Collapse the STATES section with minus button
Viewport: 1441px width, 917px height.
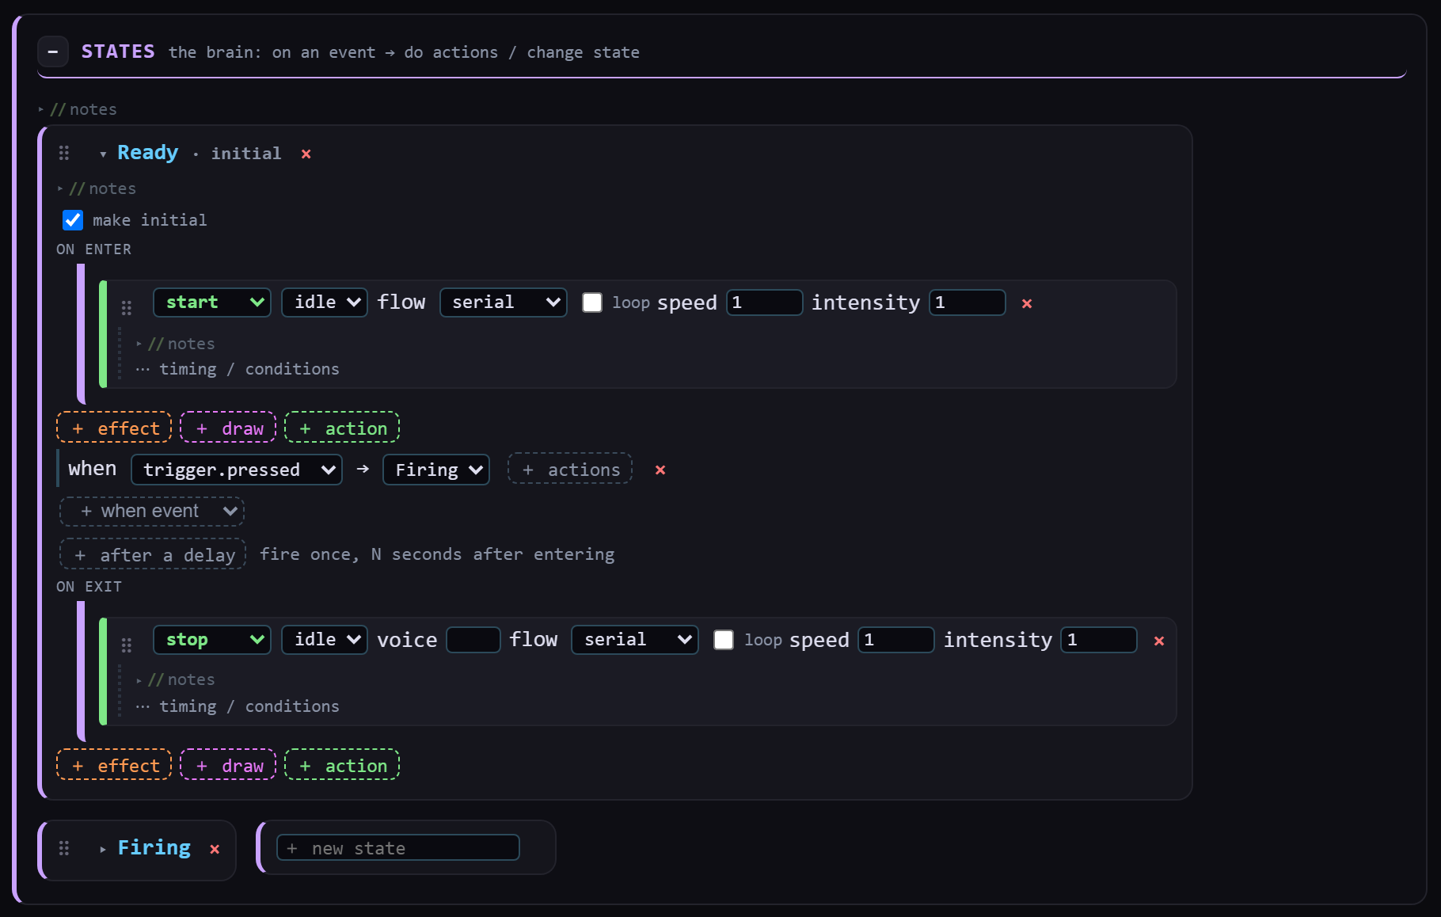pyautogui.click(x=53, y=52)
